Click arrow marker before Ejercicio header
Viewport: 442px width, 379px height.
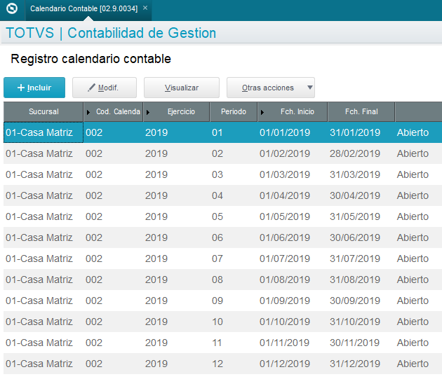148,112
